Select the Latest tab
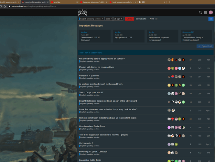Image resolution: width=215 pixels, height=162 pixels. point(129,19)
